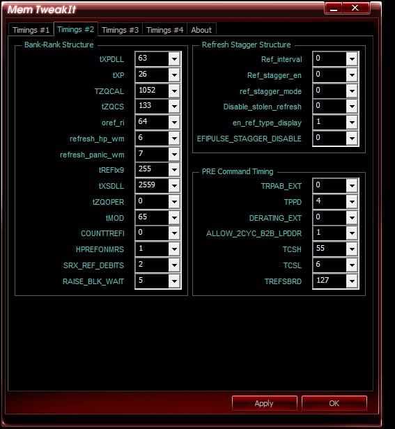Click the 'Mem TweakIt' window title
This screenshot has width=395, height=429.
click(41, 10)
